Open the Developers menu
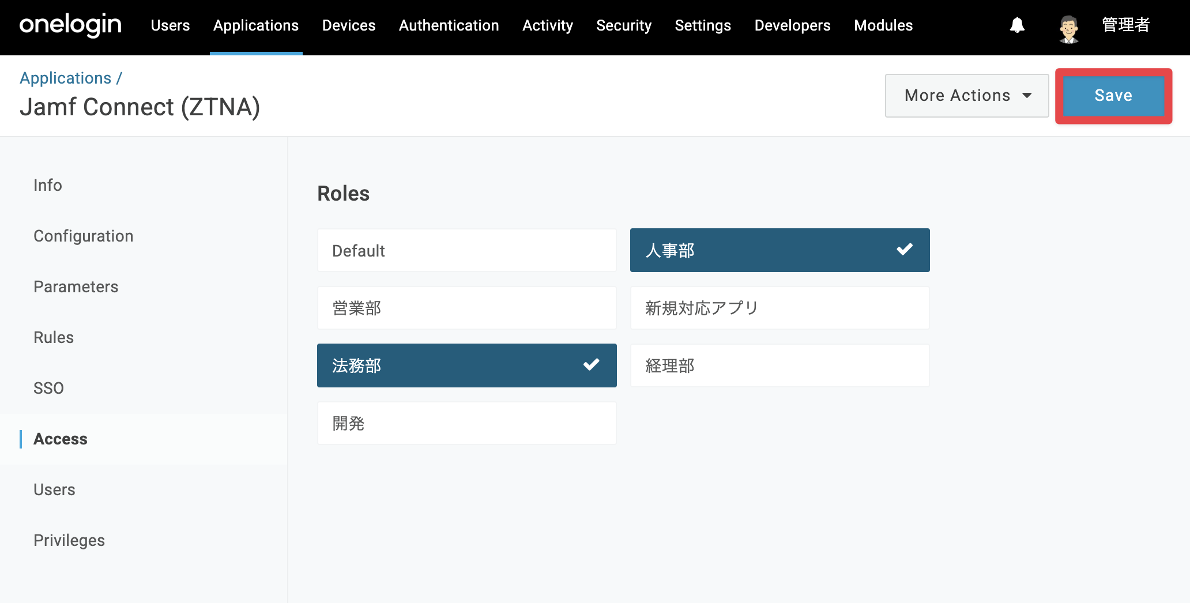 coord(792,25)
